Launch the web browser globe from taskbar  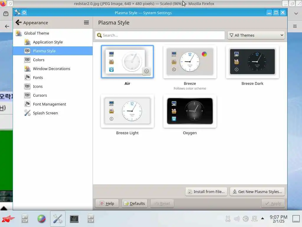coord(41,219)
